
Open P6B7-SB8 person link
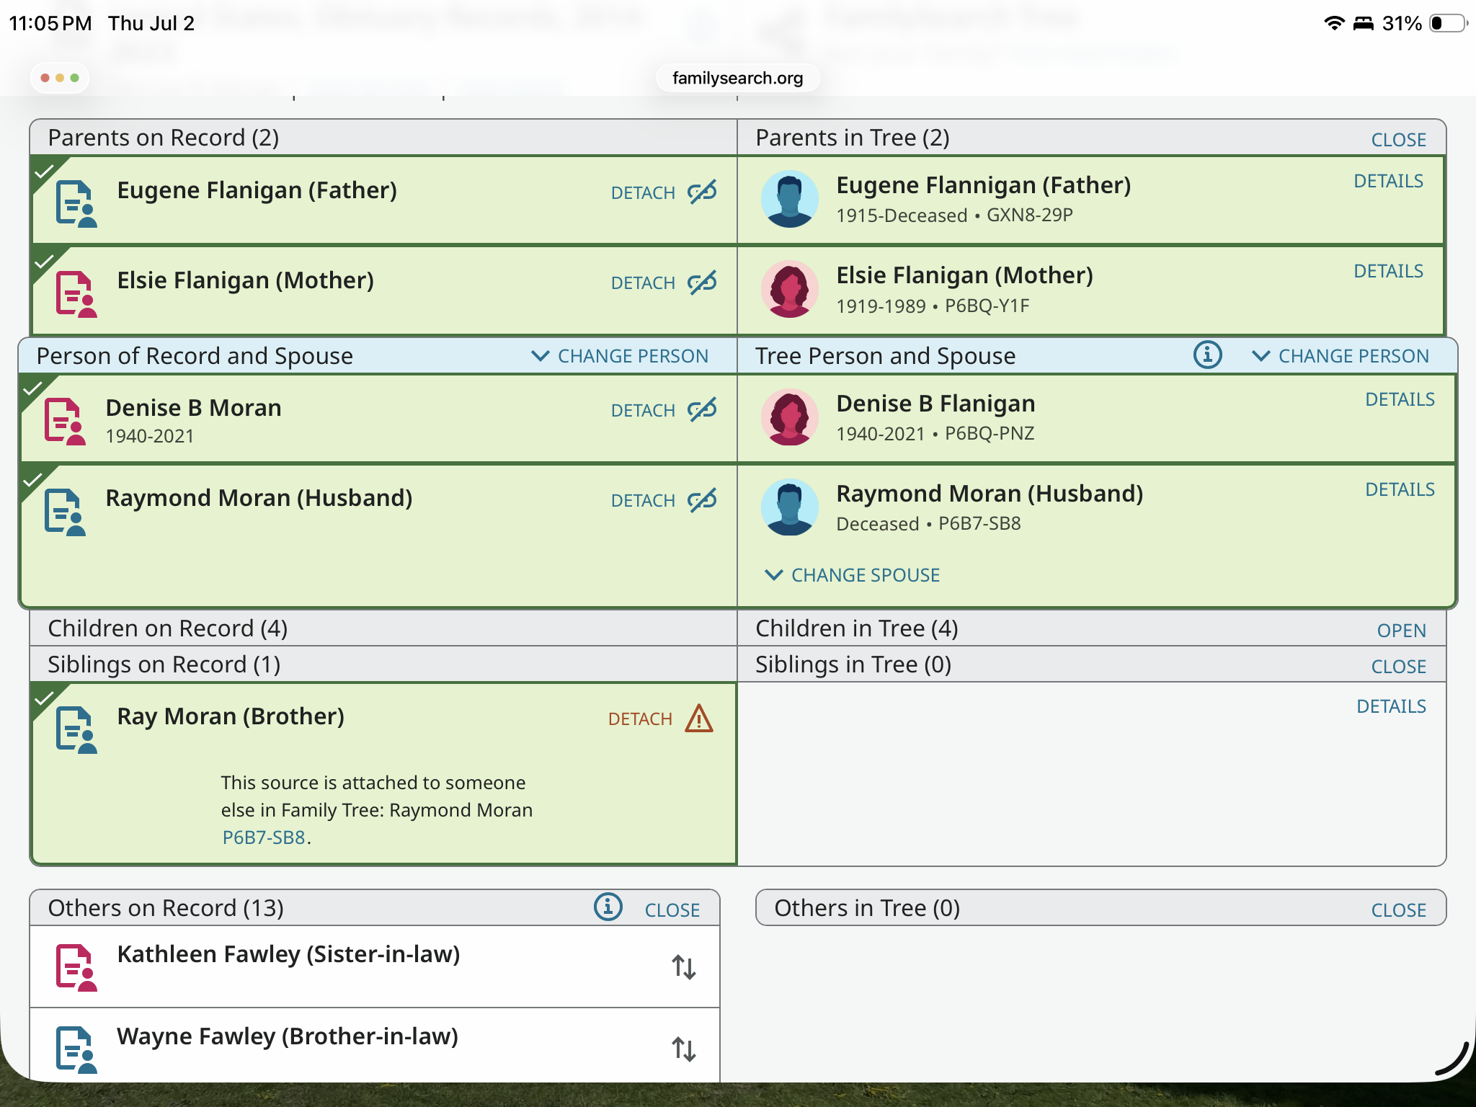[264, 837]
